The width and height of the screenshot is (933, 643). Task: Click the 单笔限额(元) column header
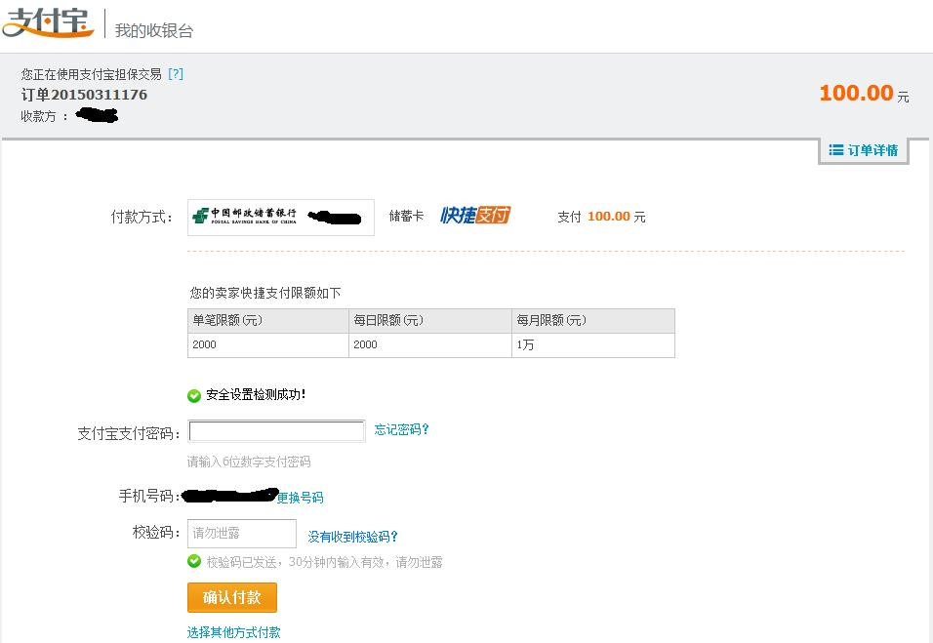tap(267, 321)
